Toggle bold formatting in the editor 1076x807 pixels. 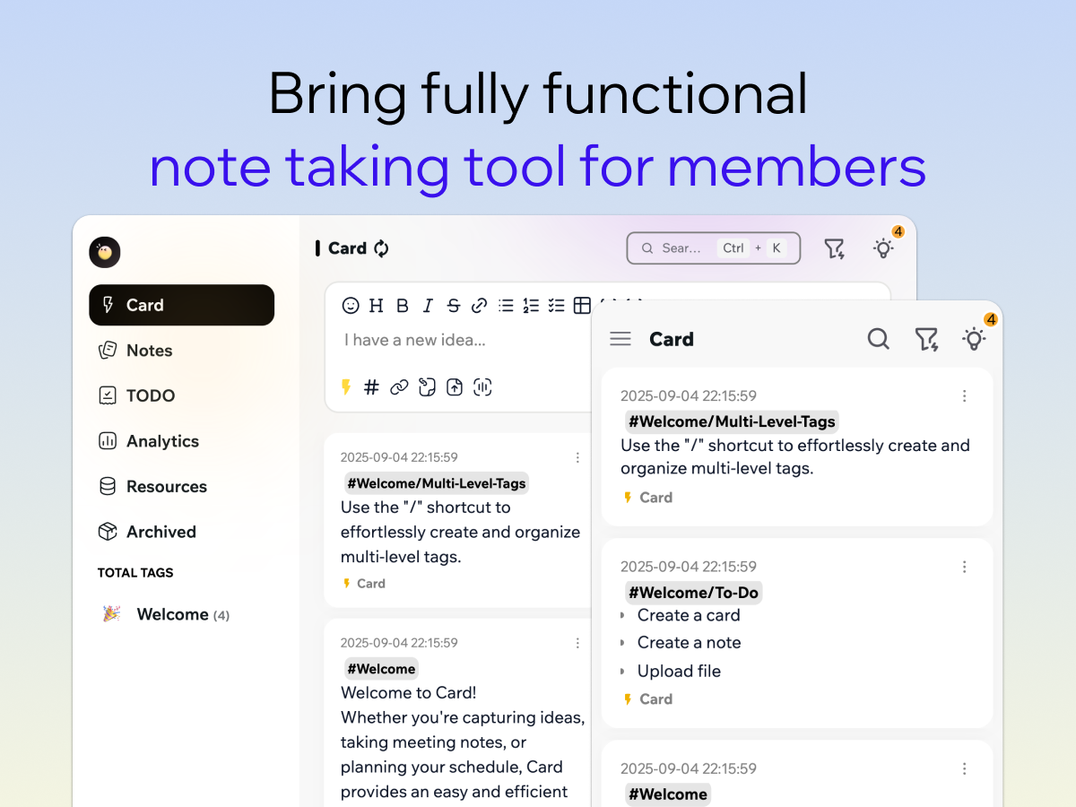(403, 306)
